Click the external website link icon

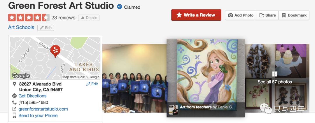tap(14, 109)
